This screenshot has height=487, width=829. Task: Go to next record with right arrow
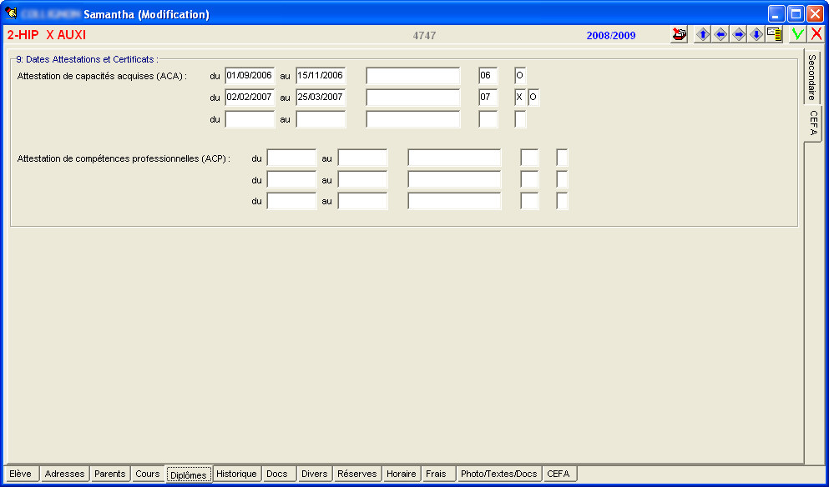[x=739, y=35]
